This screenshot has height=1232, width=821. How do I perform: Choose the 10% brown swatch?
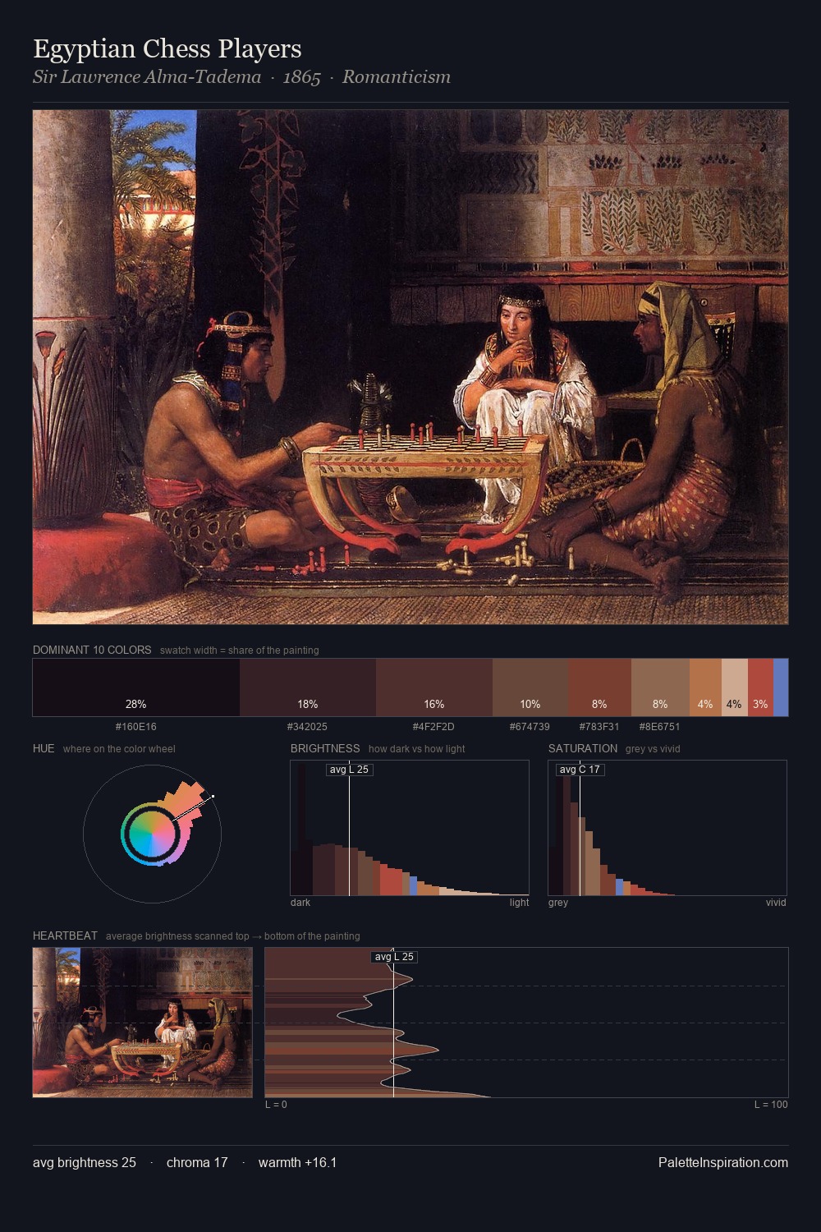pos(530,687)
